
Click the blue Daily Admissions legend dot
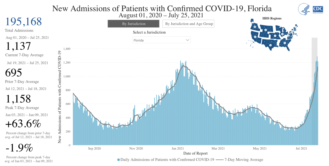[x=118, y=160]
